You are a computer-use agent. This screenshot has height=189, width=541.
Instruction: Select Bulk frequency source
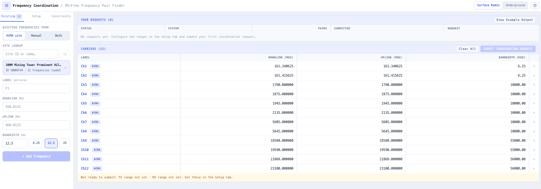click(59, 36)
